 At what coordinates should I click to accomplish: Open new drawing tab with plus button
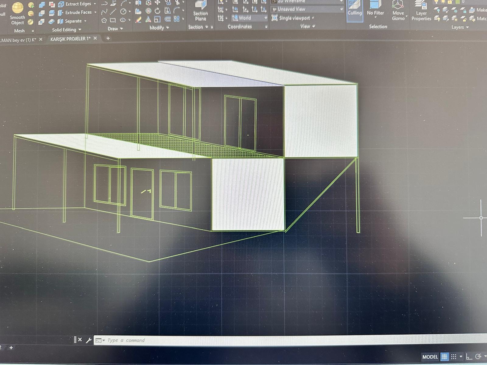tap(108, 38)
